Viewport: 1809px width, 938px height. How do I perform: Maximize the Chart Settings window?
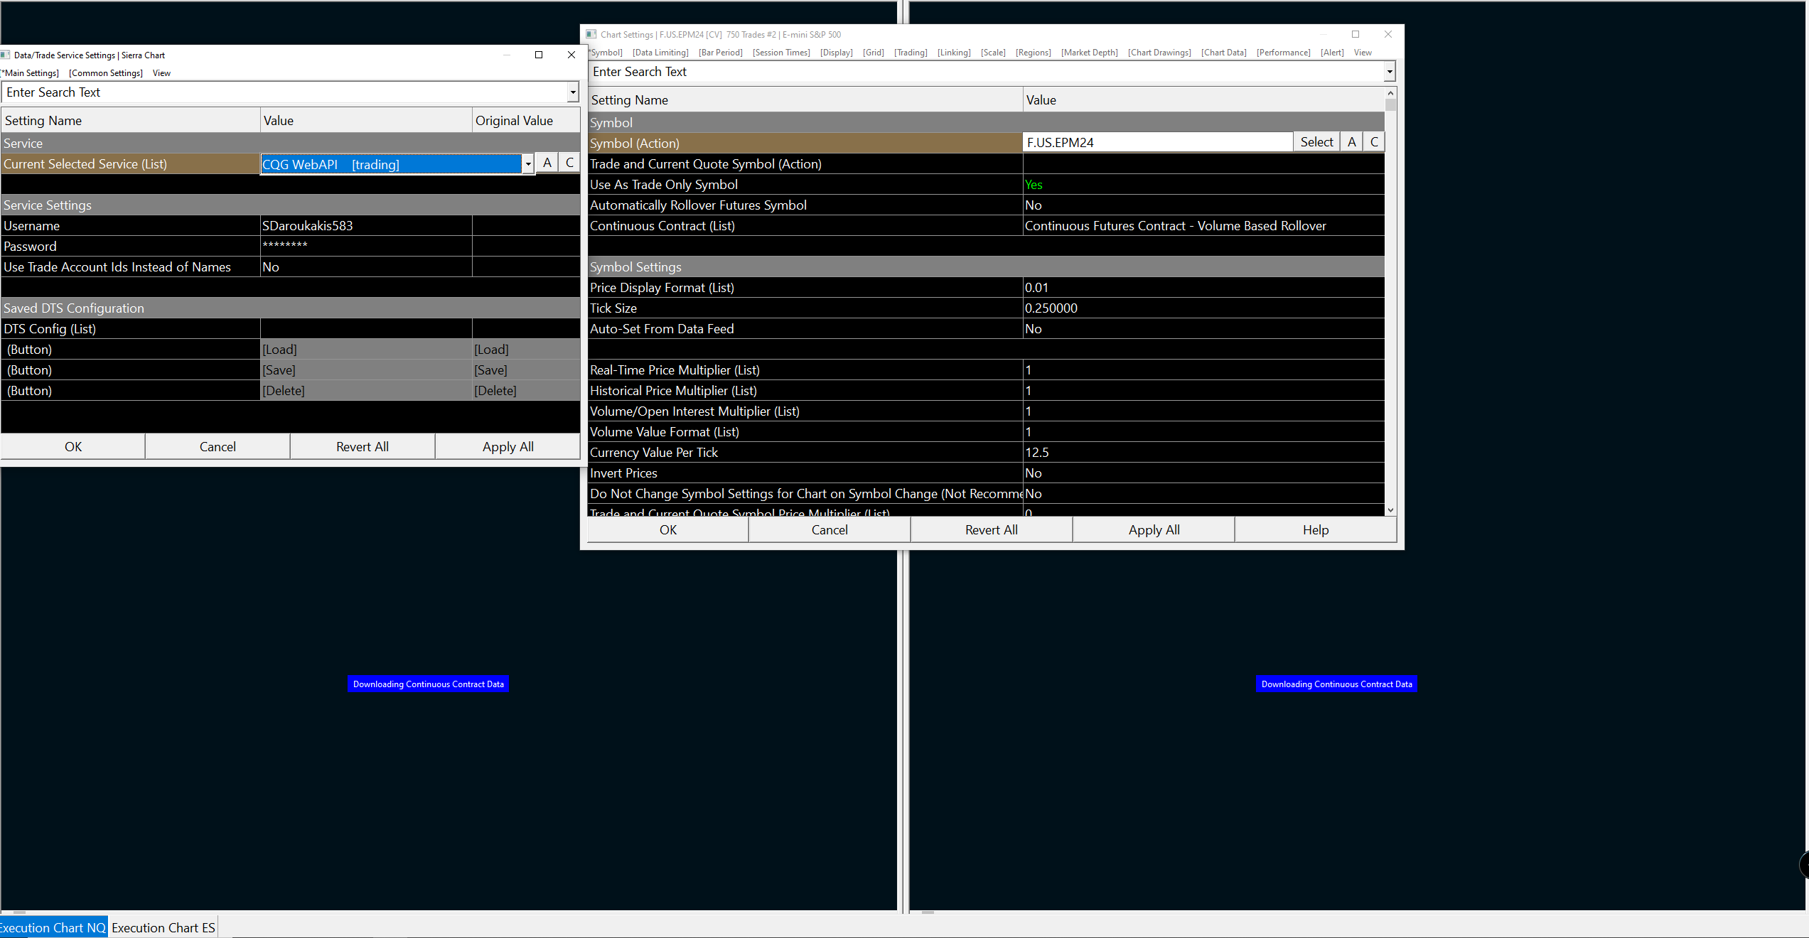1356,34
